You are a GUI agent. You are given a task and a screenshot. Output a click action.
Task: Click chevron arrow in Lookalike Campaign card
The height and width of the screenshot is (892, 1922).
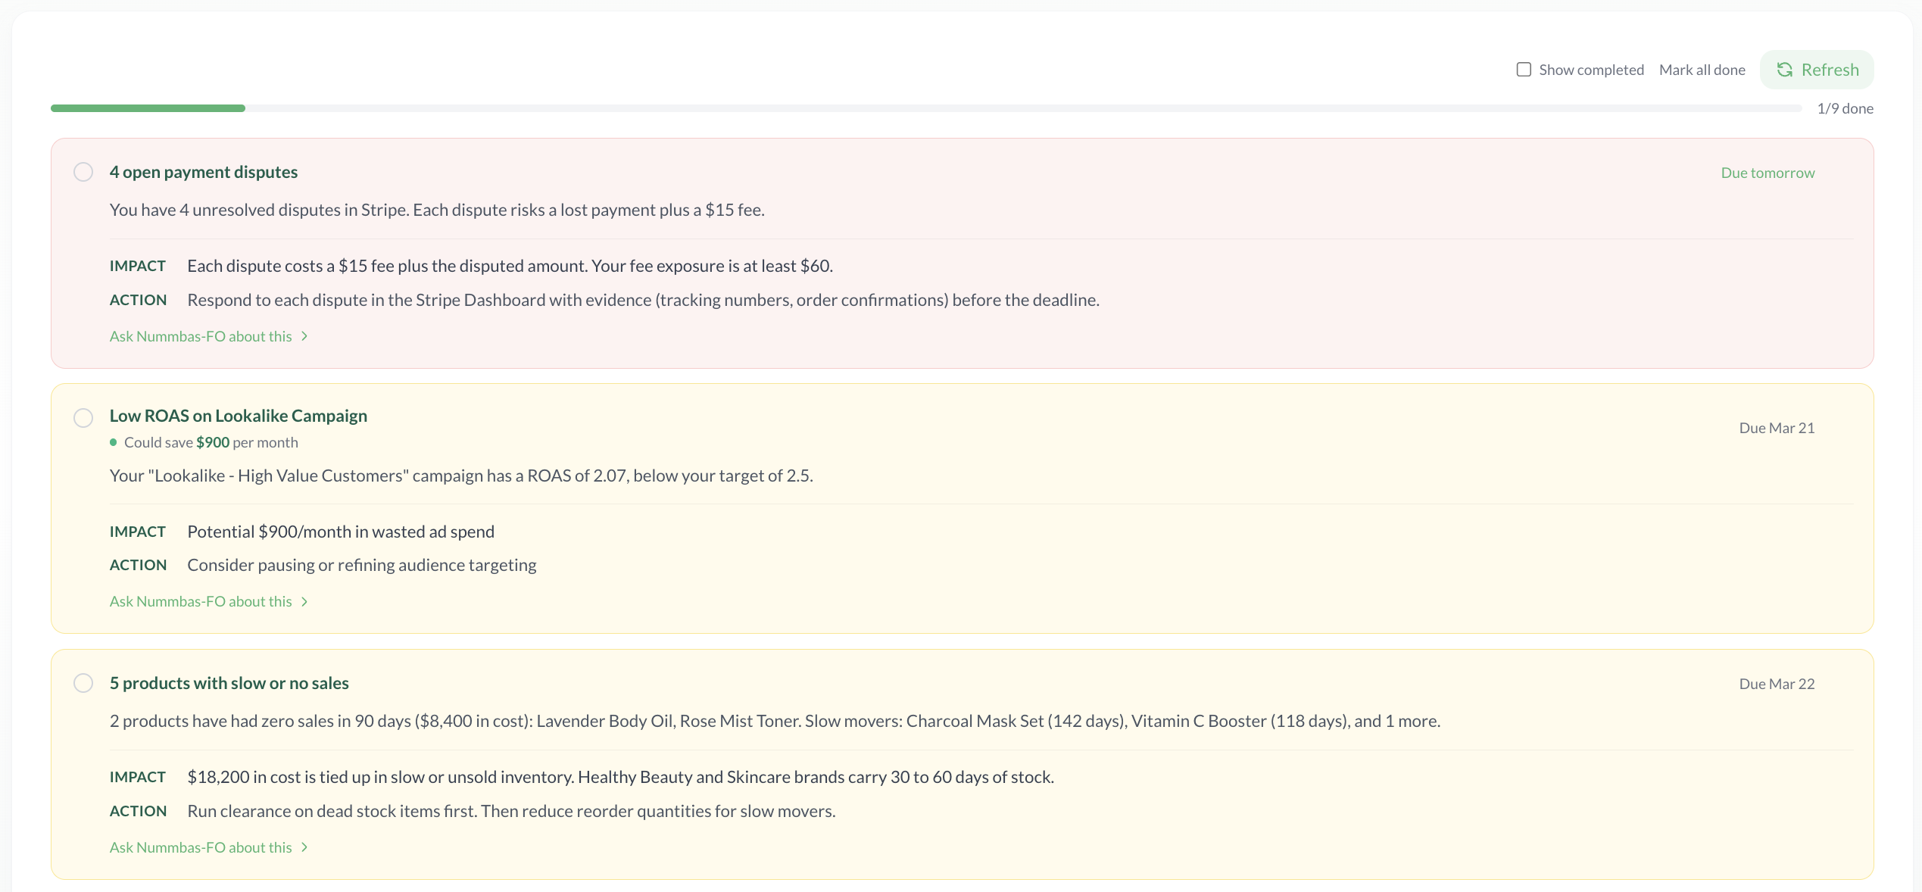[304, 601]
